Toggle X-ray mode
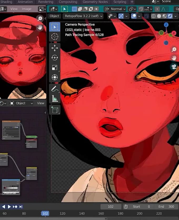Screen dimensions: 179x220 (146, 16)
